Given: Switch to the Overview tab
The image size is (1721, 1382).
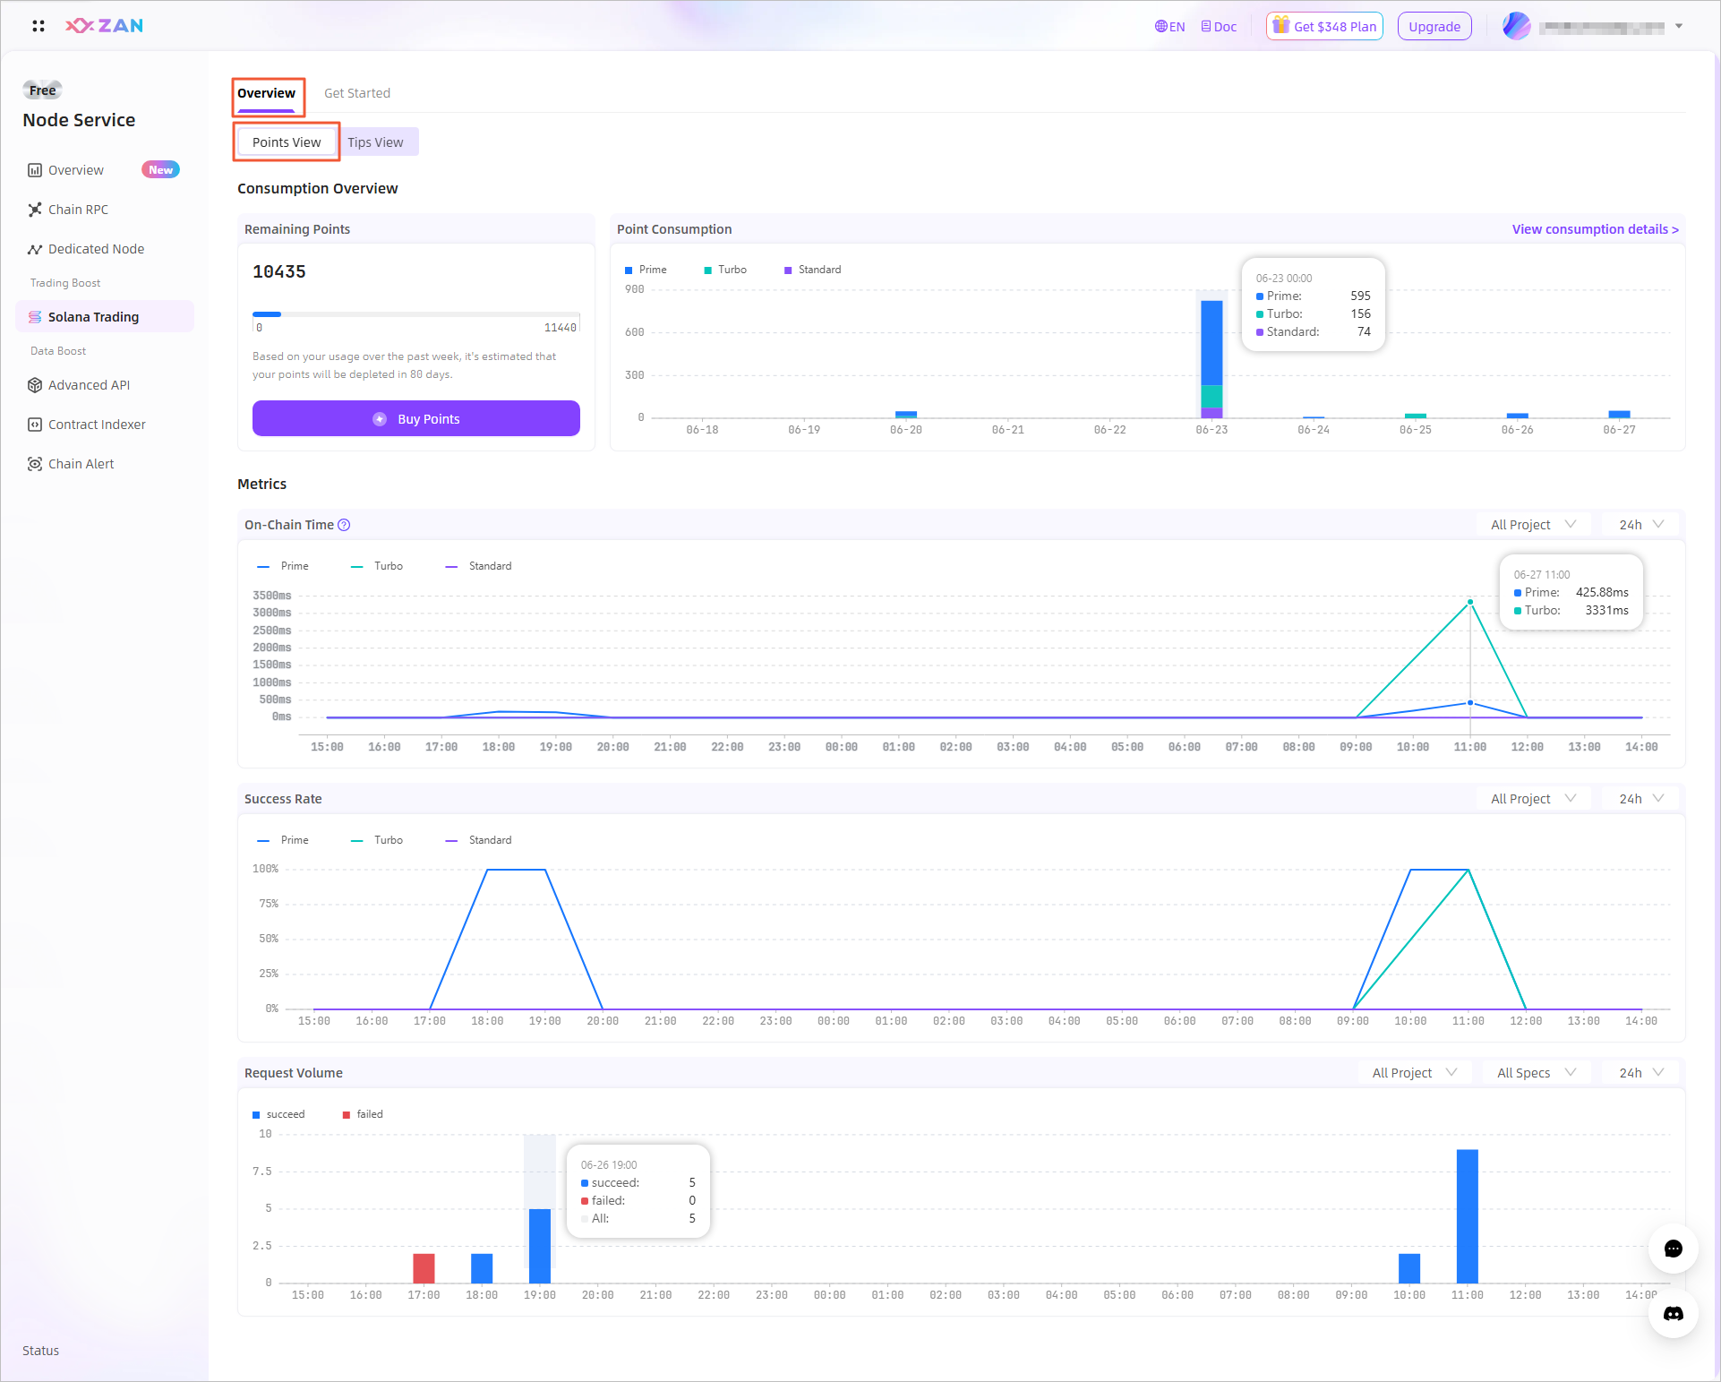Looking at the screenshot, I should (266, 93).
